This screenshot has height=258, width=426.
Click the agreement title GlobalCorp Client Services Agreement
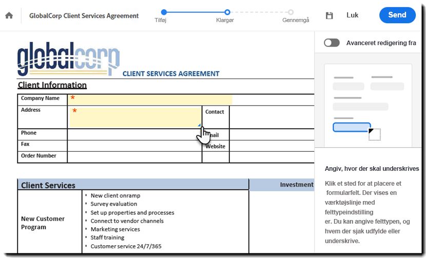(x=84, y=16)
